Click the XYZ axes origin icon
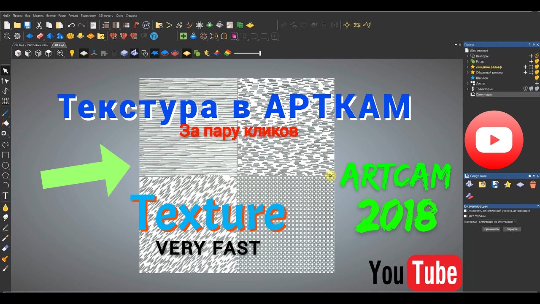 (x=94, y=53)
